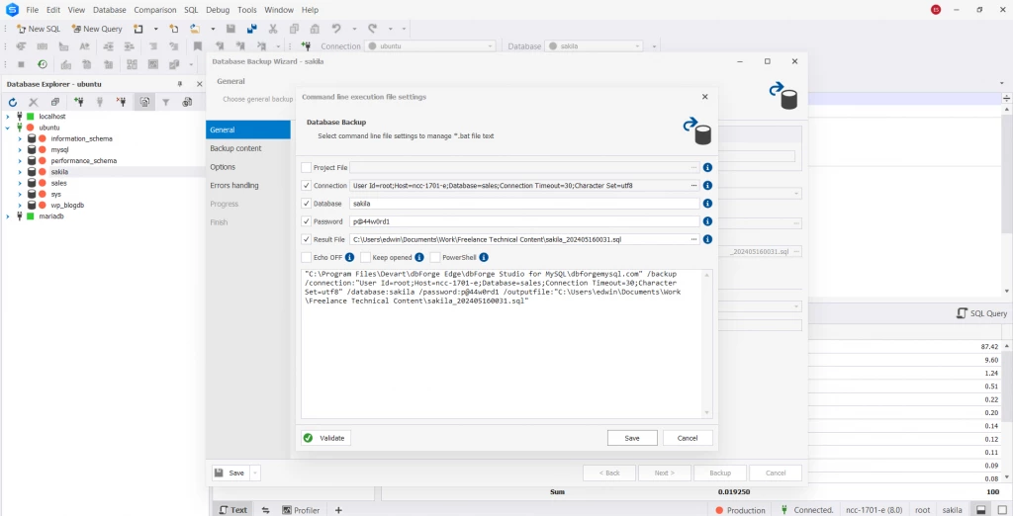This screenshot has height=516, width=1013.
Task: Click inside the Password input field
Action: 524,221
